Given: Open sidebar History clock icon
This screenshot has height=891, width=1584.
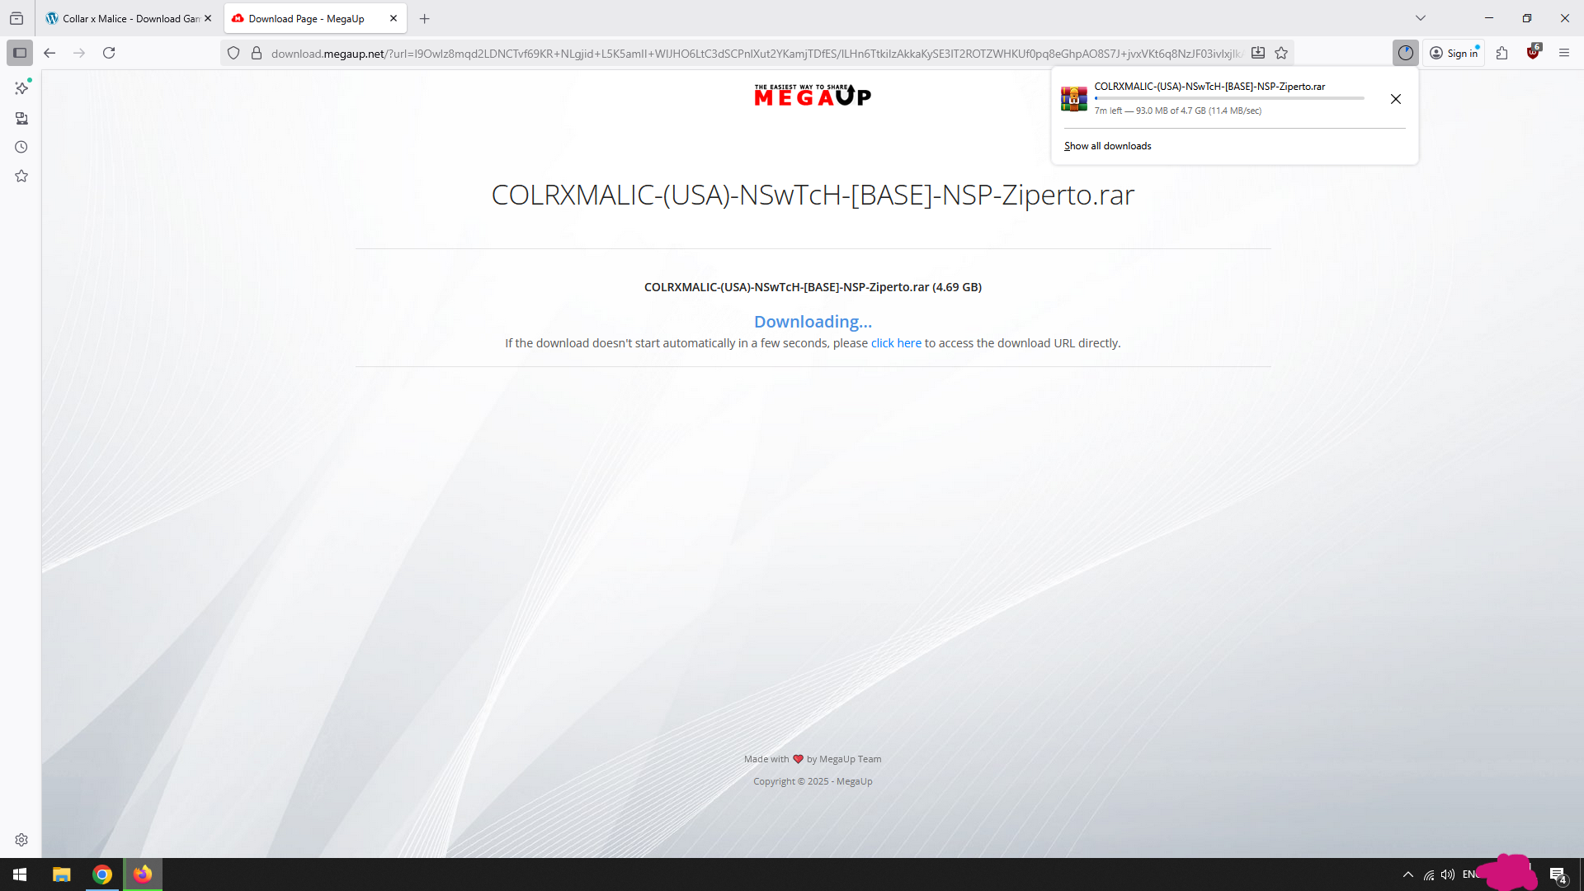Looking at the screenshot, I should pos(21,147).
